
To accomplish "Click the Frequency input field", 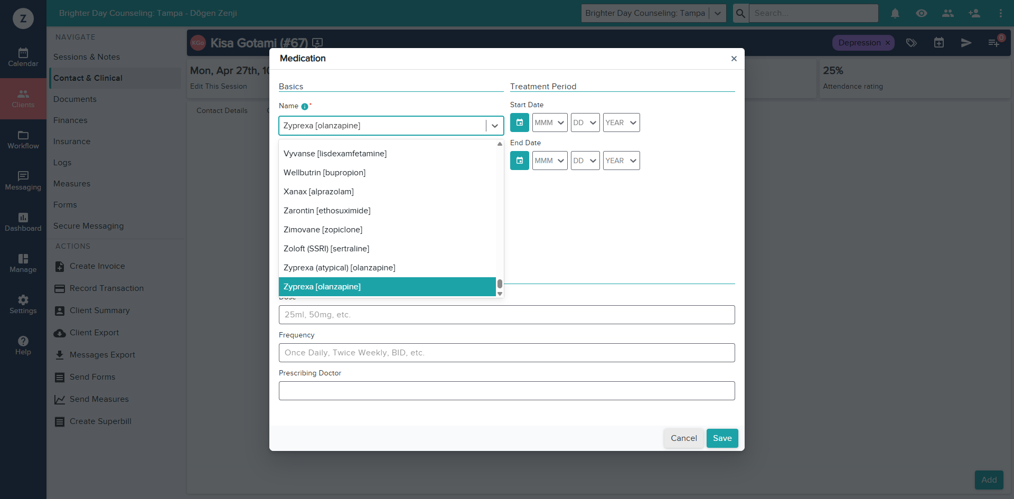I will click(x=507, y=353).
